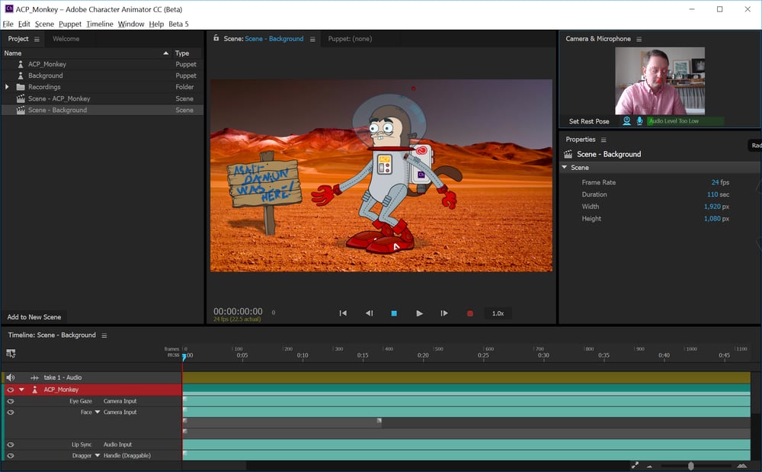The image size is (762, 472).
Task: Open the Window menu
Action: point(131,24)
